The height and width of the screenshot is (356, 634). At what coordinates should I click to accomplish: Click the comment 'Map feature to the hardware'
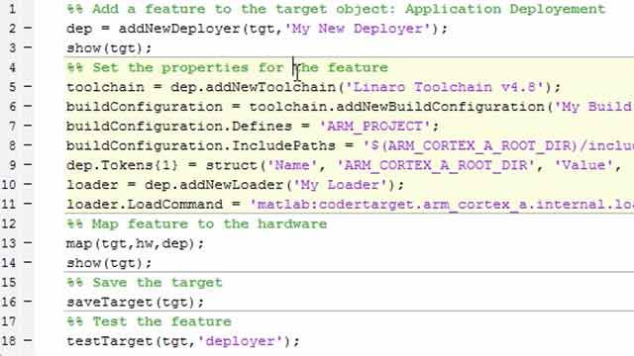209,224
